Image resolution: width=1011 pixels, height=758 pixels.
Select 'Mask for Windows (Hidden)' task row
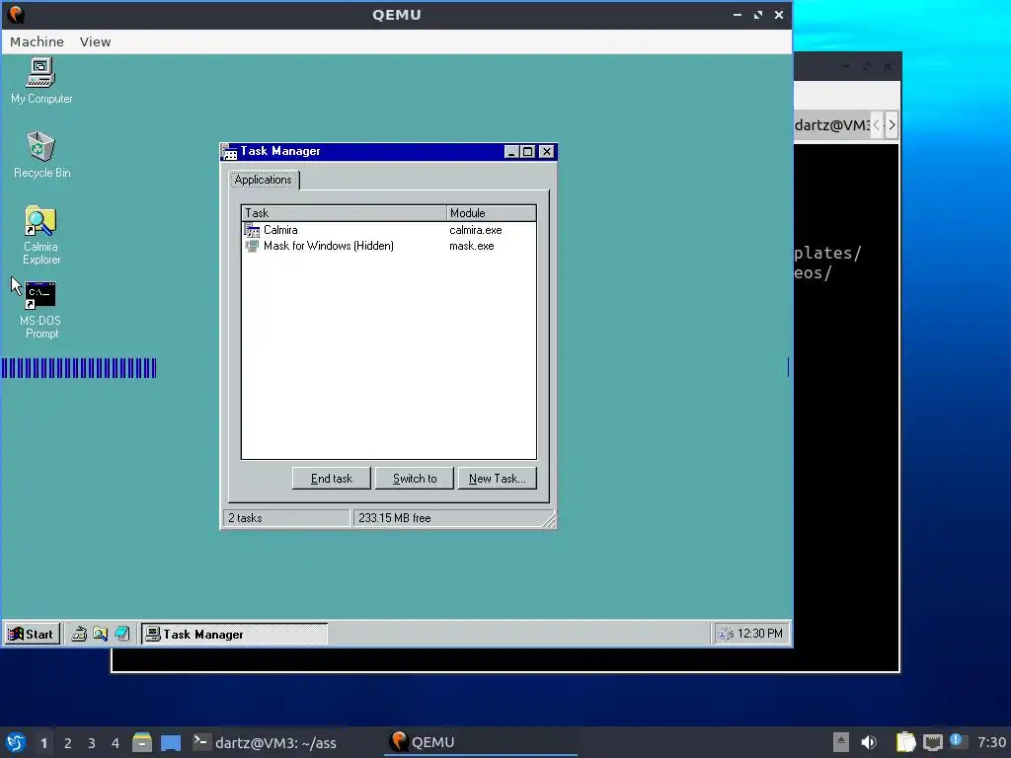click(389, 246)
